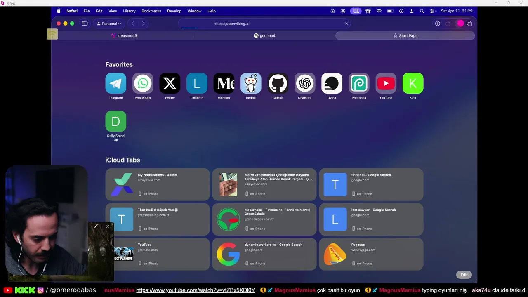528x297 pixels.
Task: Open the Bookmarks menu
Action: [x=151, y=11]
